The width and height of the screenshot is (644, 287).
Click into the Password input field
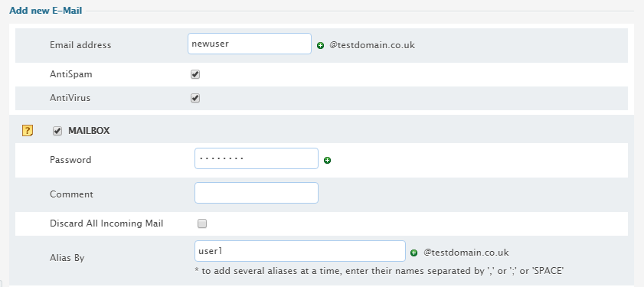(257, 158)
